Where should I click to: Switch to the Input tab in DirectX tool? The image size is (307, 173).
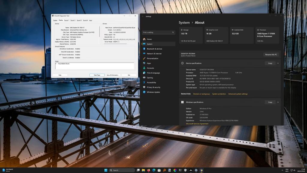coord(91,20)
